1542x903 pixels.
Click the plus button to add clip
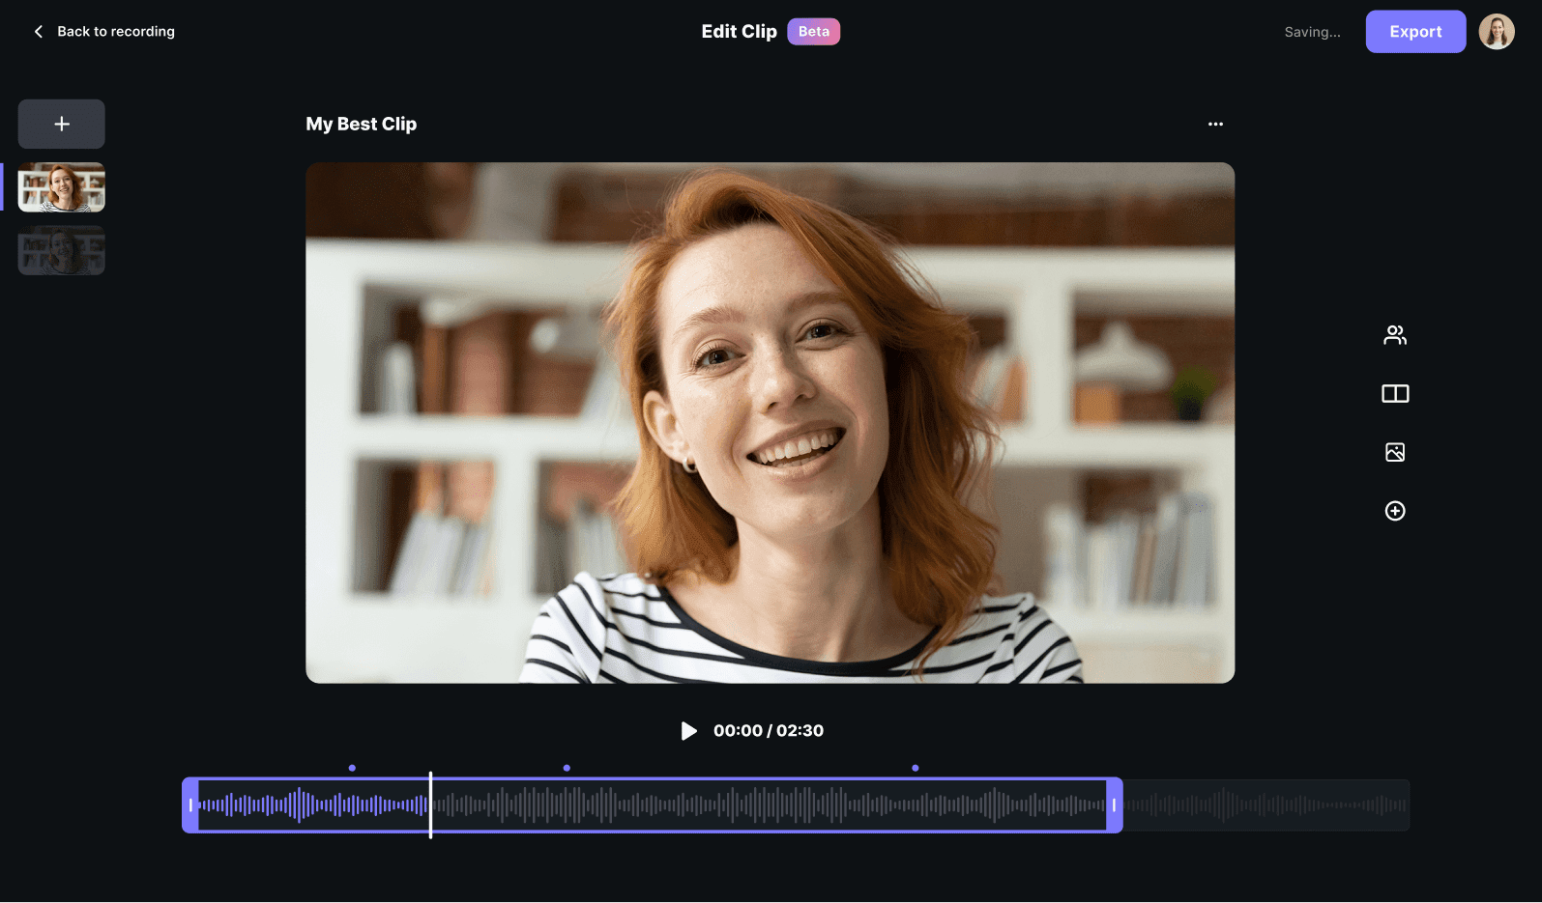tap(62, 124)
